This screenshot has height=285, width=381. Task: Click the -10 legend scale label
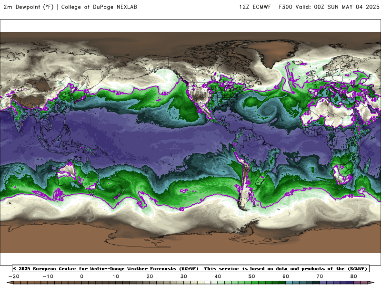tap(48, 276)
